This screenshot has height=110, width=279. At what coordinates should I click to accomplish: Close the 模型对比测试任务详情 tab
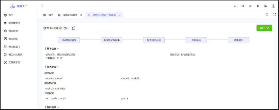click(x=120, y=15)
